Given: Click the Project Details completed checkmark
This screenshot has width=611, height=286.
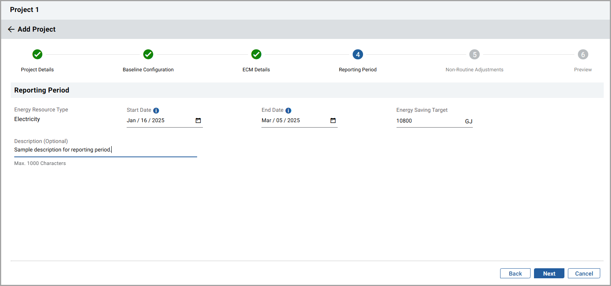Looking at the screenshot, I should coord(37,54).
